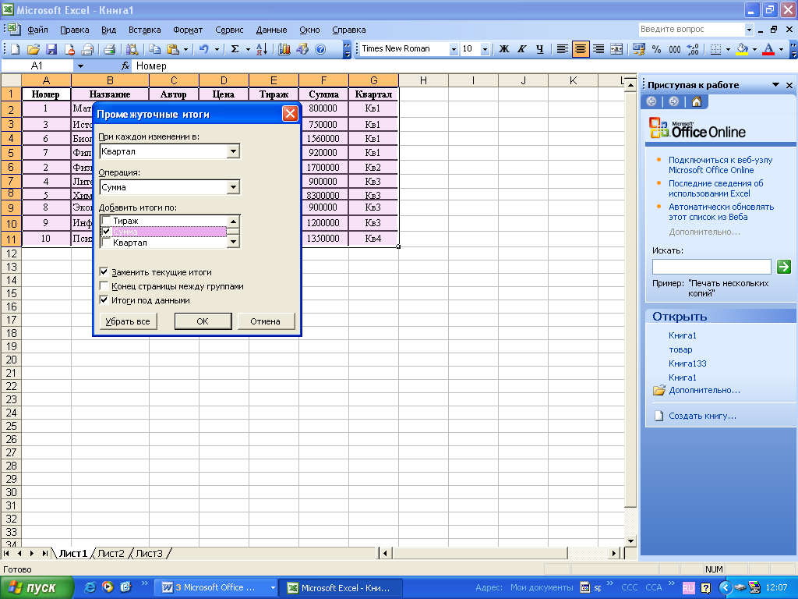Open the Borders dropdown arrow
The width and height of the screenshot is (798, 599).
(x=729, y=49)
